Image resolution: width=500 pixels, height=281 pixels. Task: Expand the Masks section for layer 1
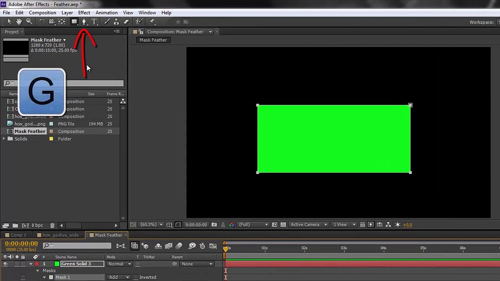tap(37, 270)
